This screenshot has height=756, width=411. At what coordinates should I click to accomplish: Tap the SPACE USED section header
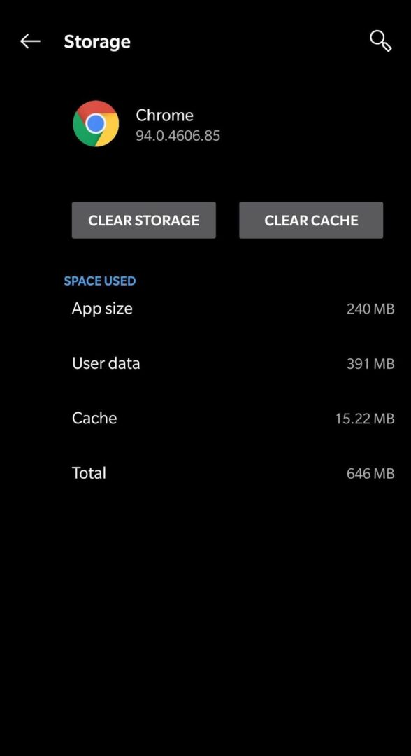coord(100,281)
